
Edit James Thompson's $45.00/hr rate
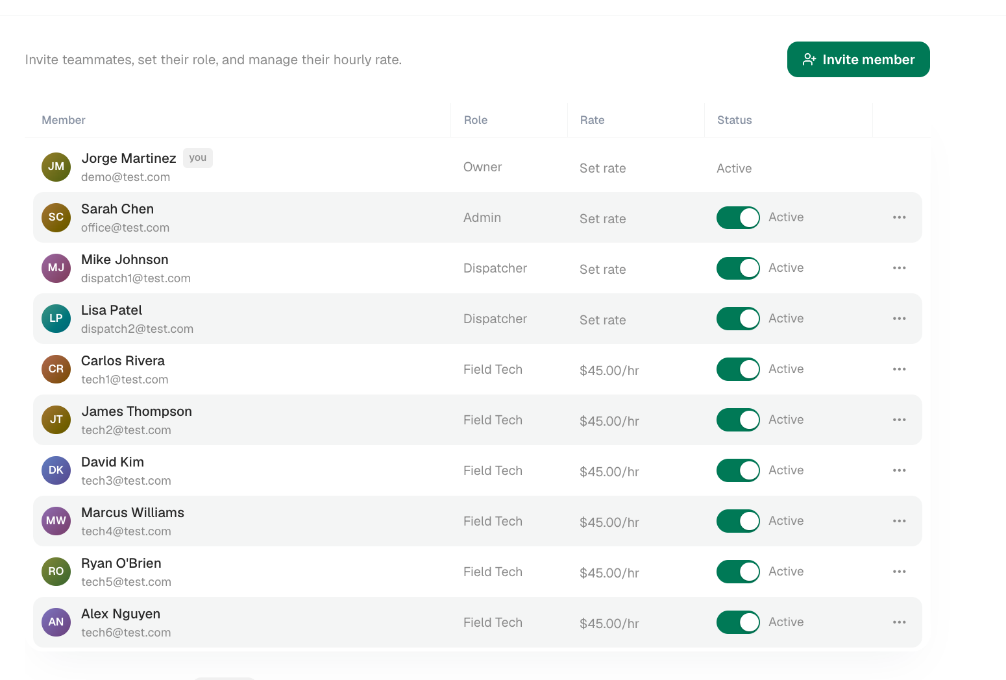click(x=609, y=421)
